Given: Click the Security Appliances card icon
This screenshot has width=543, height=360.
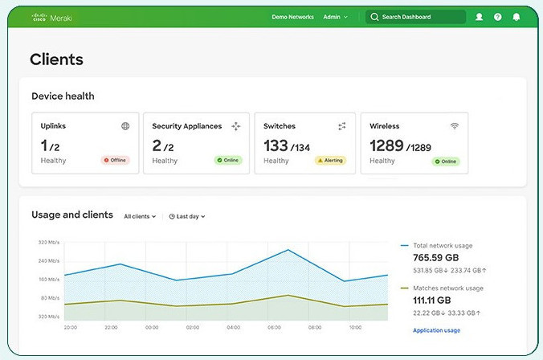Looking at the screenshot, I should click(236, 126).
